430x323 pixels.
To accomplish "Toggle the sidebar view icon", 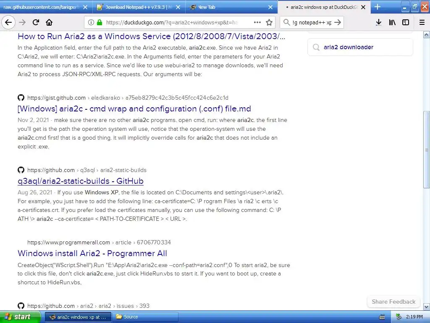I will pos(406,22).
